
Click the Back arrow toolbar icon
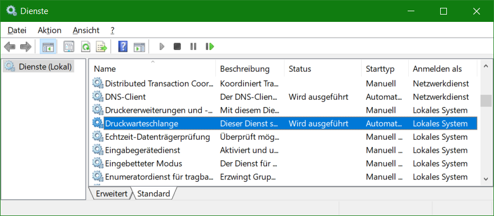pyautogui.click(x=10, y=47)
